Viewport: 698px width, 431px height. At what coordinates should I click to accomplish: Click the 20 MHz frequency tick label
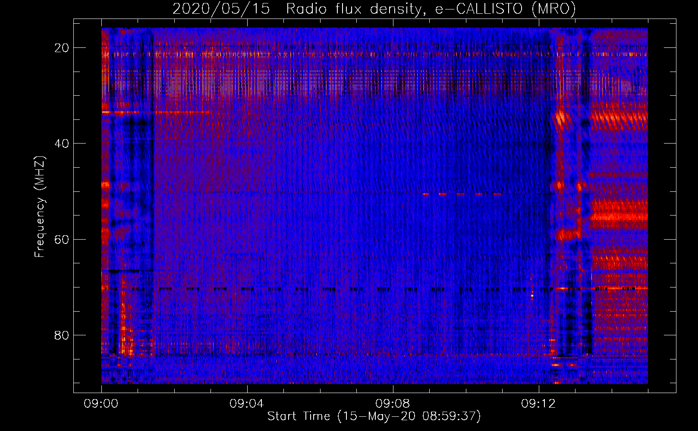click(x=62, y=48)
